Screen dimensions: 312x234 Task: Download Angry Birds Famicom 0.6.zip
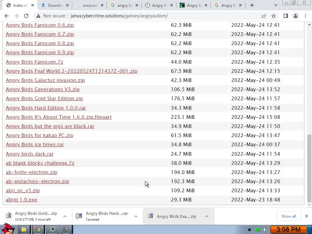point(40,25)
